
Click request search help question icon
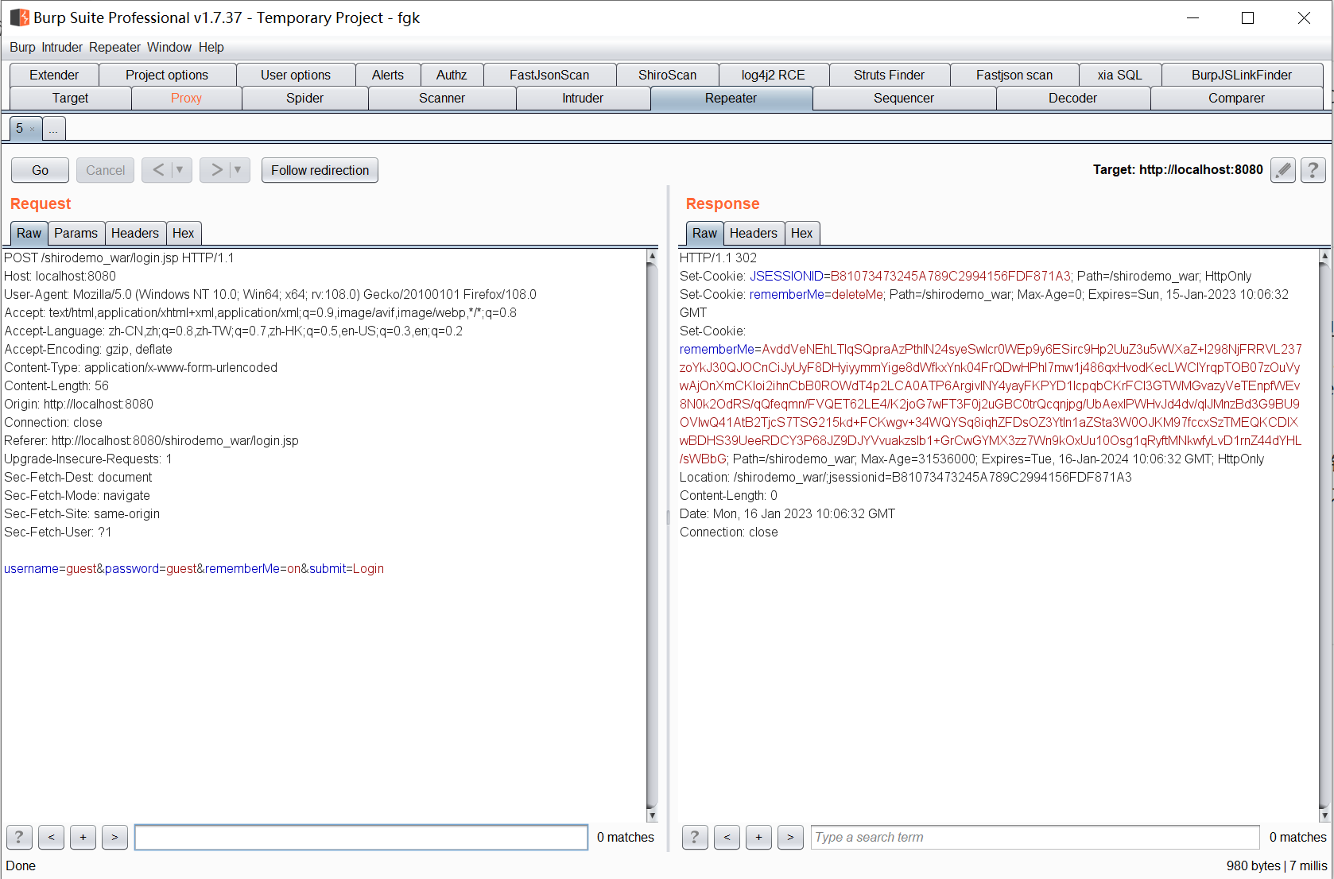pos(19,837)
